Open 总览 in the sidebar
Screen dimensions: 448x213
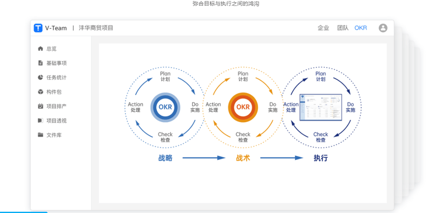pyautogui.click(x=51, y=49)
